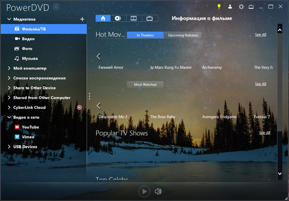Expand the Мой компьютер tree node

tap(9, 68)
